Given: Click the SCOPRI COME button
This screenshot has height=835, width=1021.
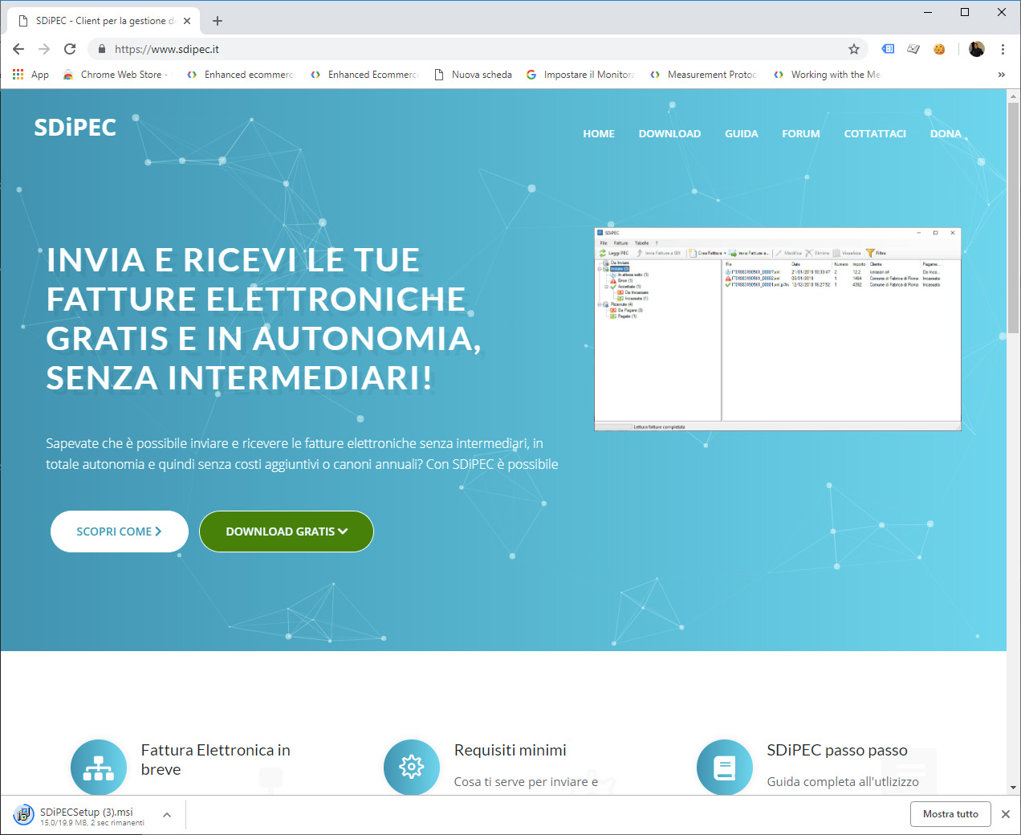Looking at the screenshot, I should [120, 532].
